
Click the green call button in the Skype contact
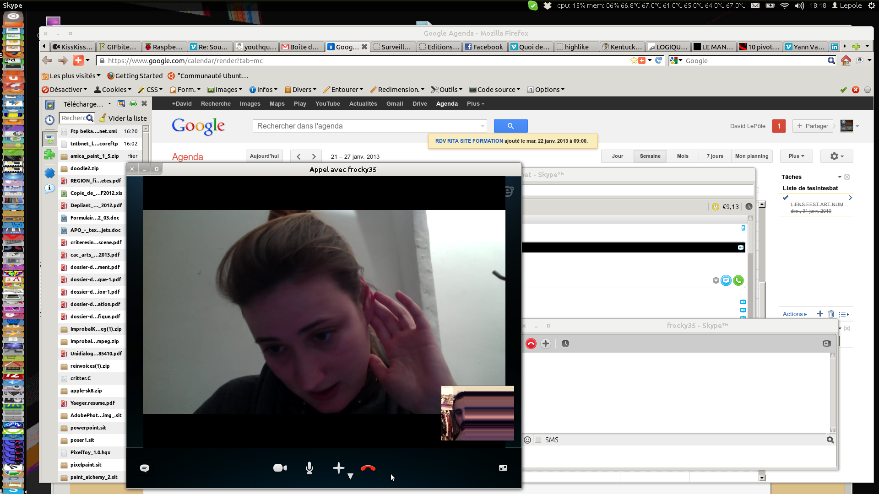(x=738, y=280)
